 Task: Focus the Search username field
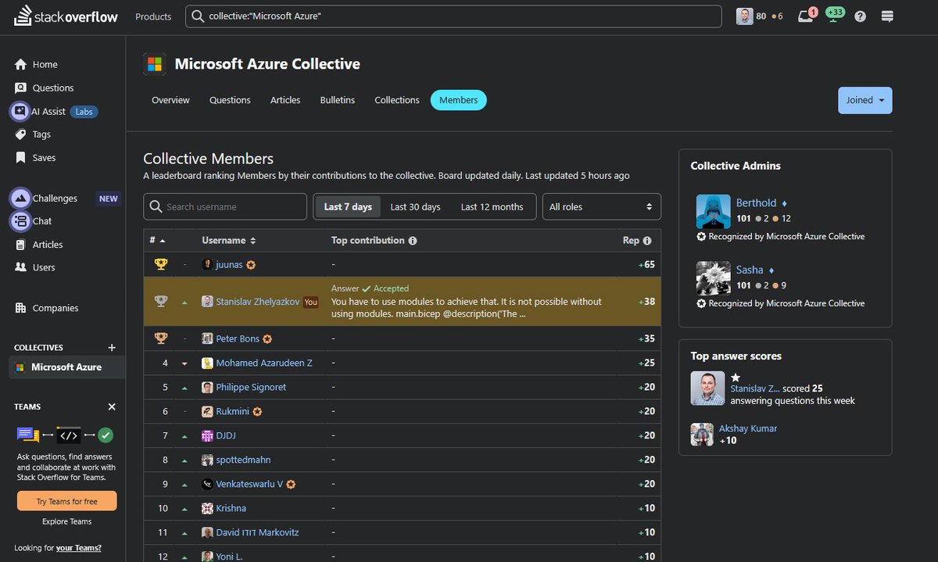[225, 207]
